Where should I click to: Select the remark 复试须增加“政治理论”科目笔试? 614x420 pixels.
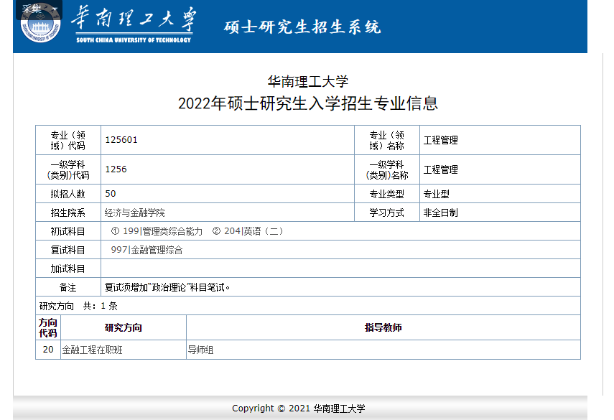tap(167, 288)
